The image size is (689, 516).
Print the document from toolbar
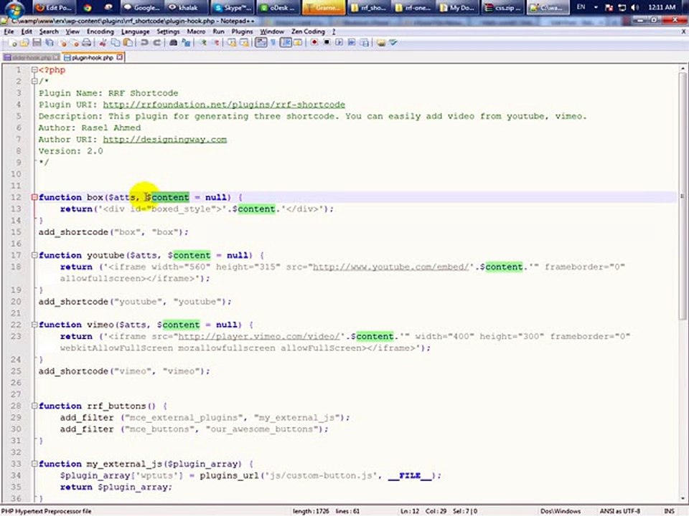(x=87, y=42)
